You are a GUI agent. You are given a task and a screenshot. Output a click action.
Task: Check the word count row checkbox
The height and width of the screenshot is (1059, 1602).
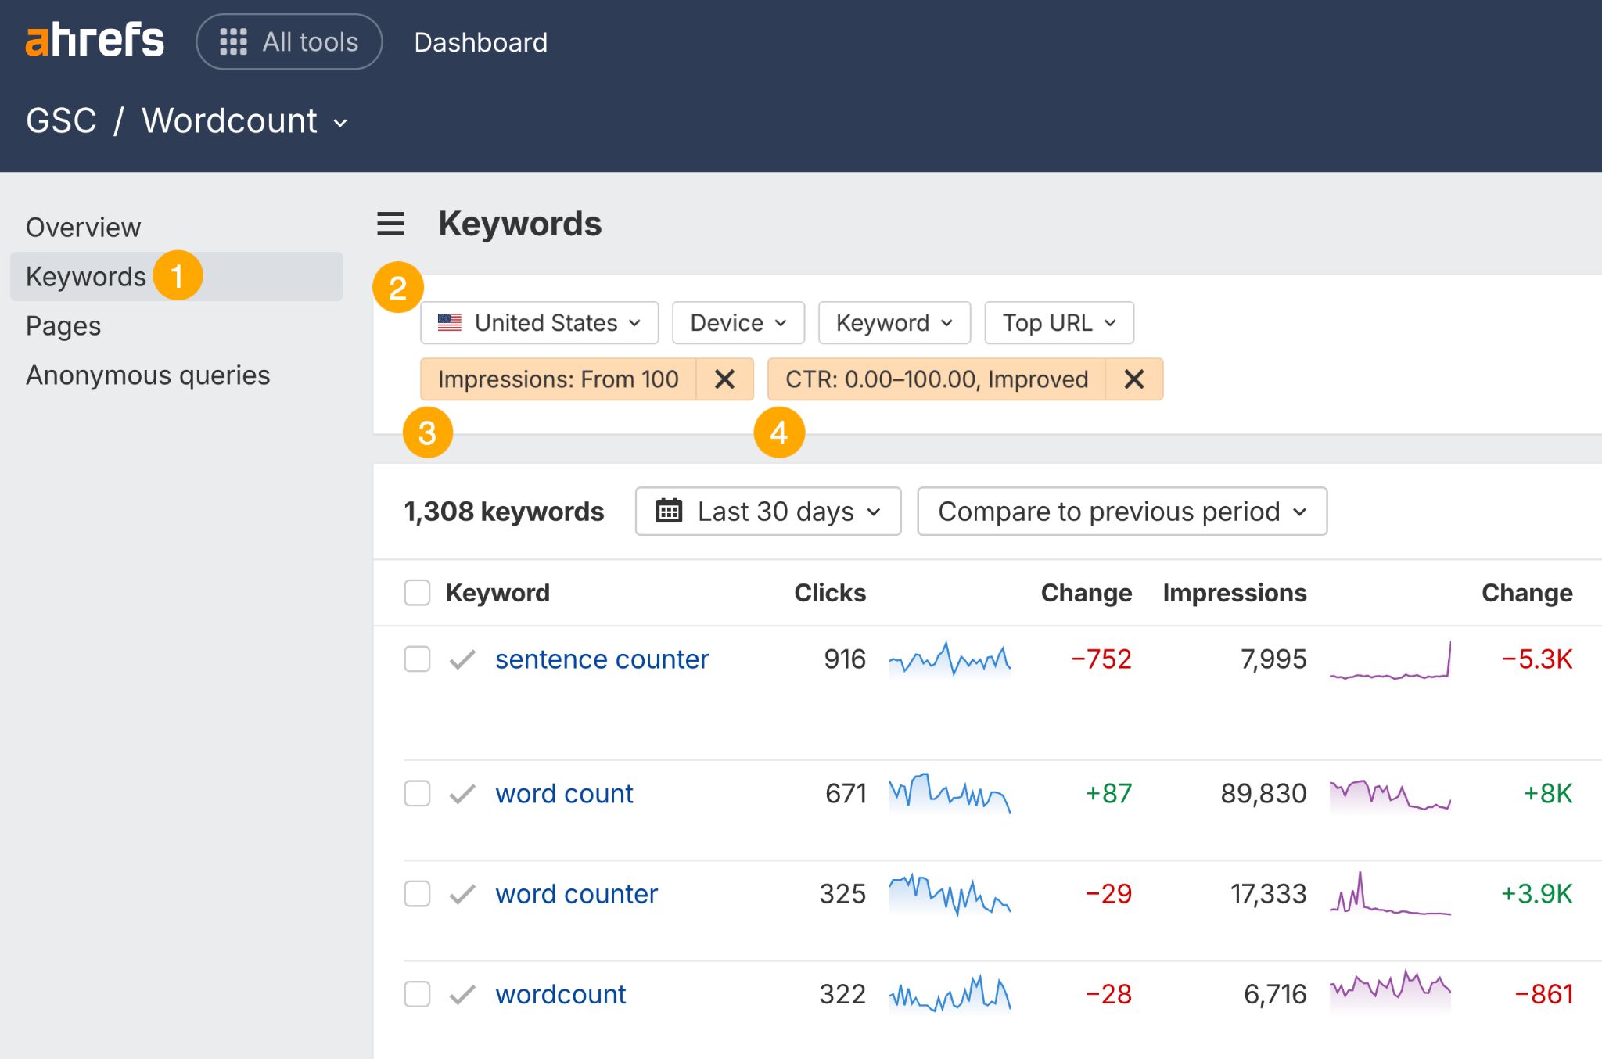416,794
